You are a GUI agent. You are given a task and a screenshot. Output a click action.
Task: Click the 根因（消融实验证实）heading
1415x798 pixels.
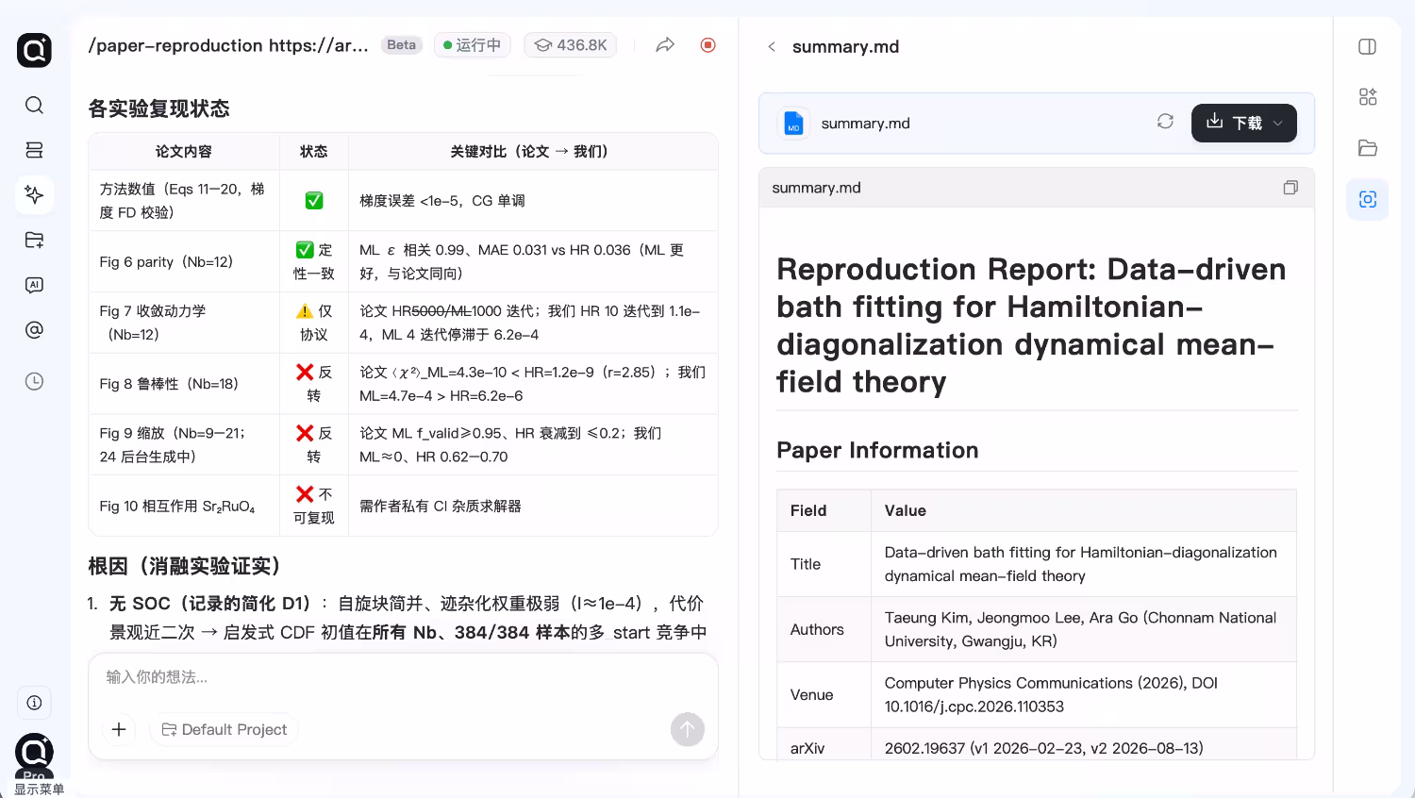pyautogui.click(x=184, y=566)
